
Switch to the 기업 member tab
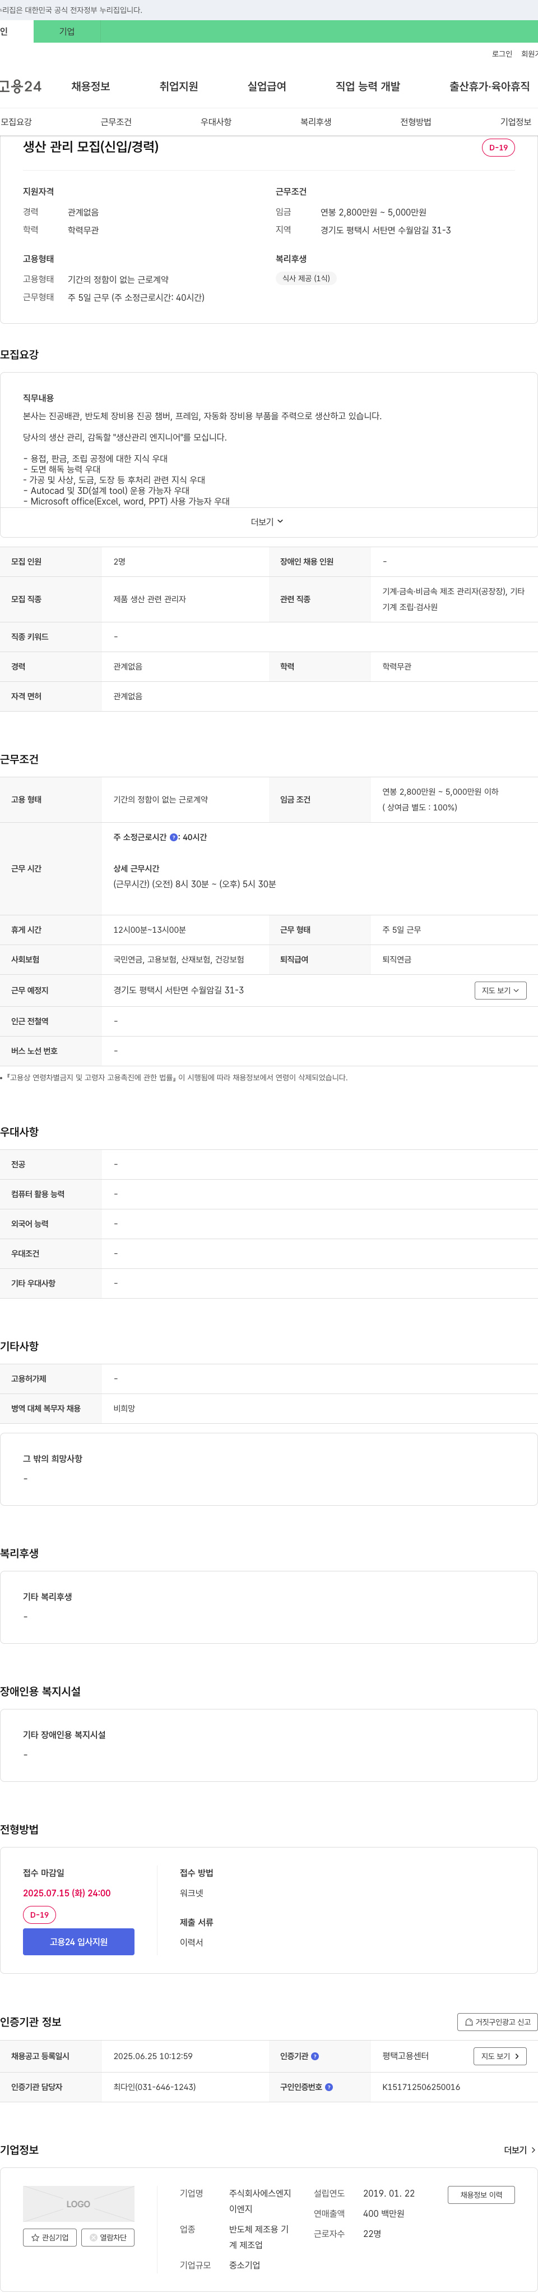coord(67,31)
